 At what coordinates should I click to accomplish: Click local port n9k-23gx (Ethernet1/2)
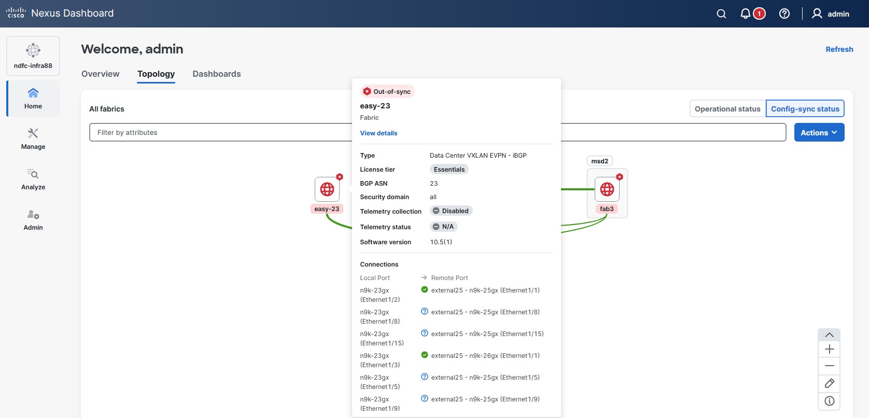pyautogui.click(x=380, y=295)
